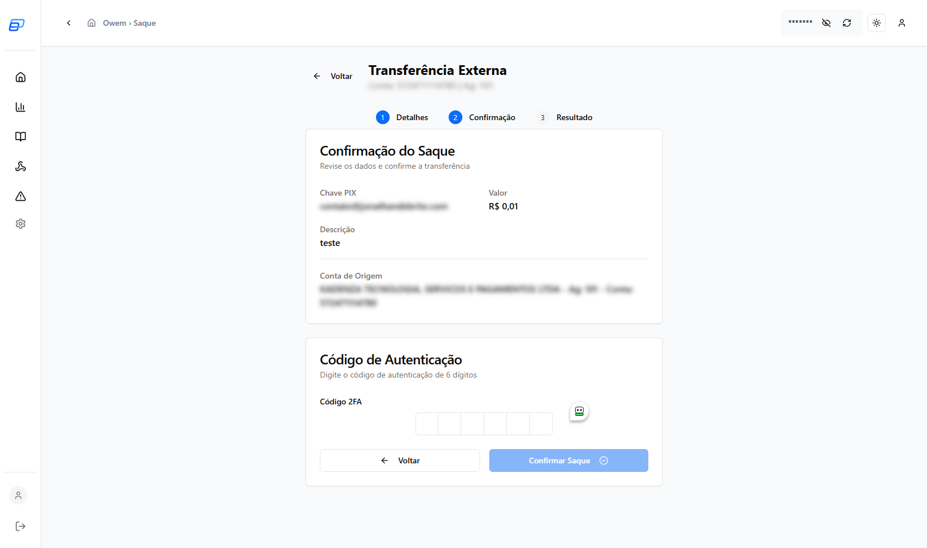Toggle balance visibility with crossed eye icon
The width and height of the screenshot is (927, 548).
point(826,23)
